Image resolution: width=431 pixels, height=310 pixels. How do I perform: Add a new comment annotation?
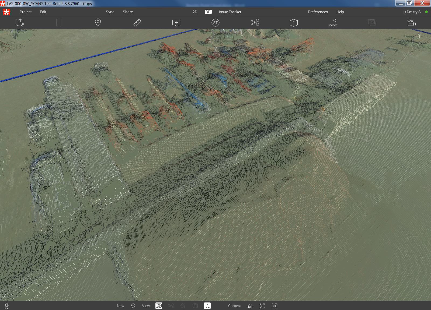176,23
